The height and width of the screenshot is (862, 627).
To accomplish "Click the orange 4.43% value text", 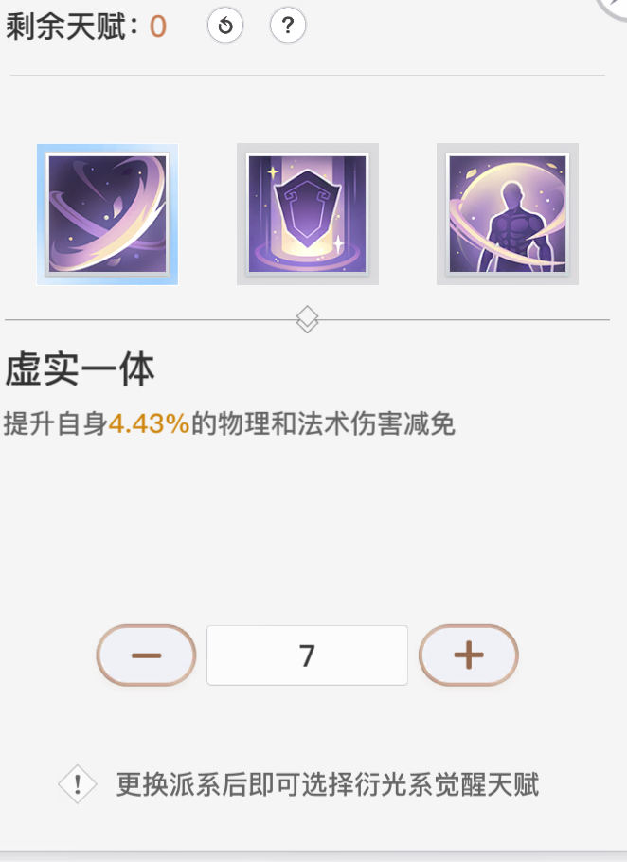I will [150, 423].
